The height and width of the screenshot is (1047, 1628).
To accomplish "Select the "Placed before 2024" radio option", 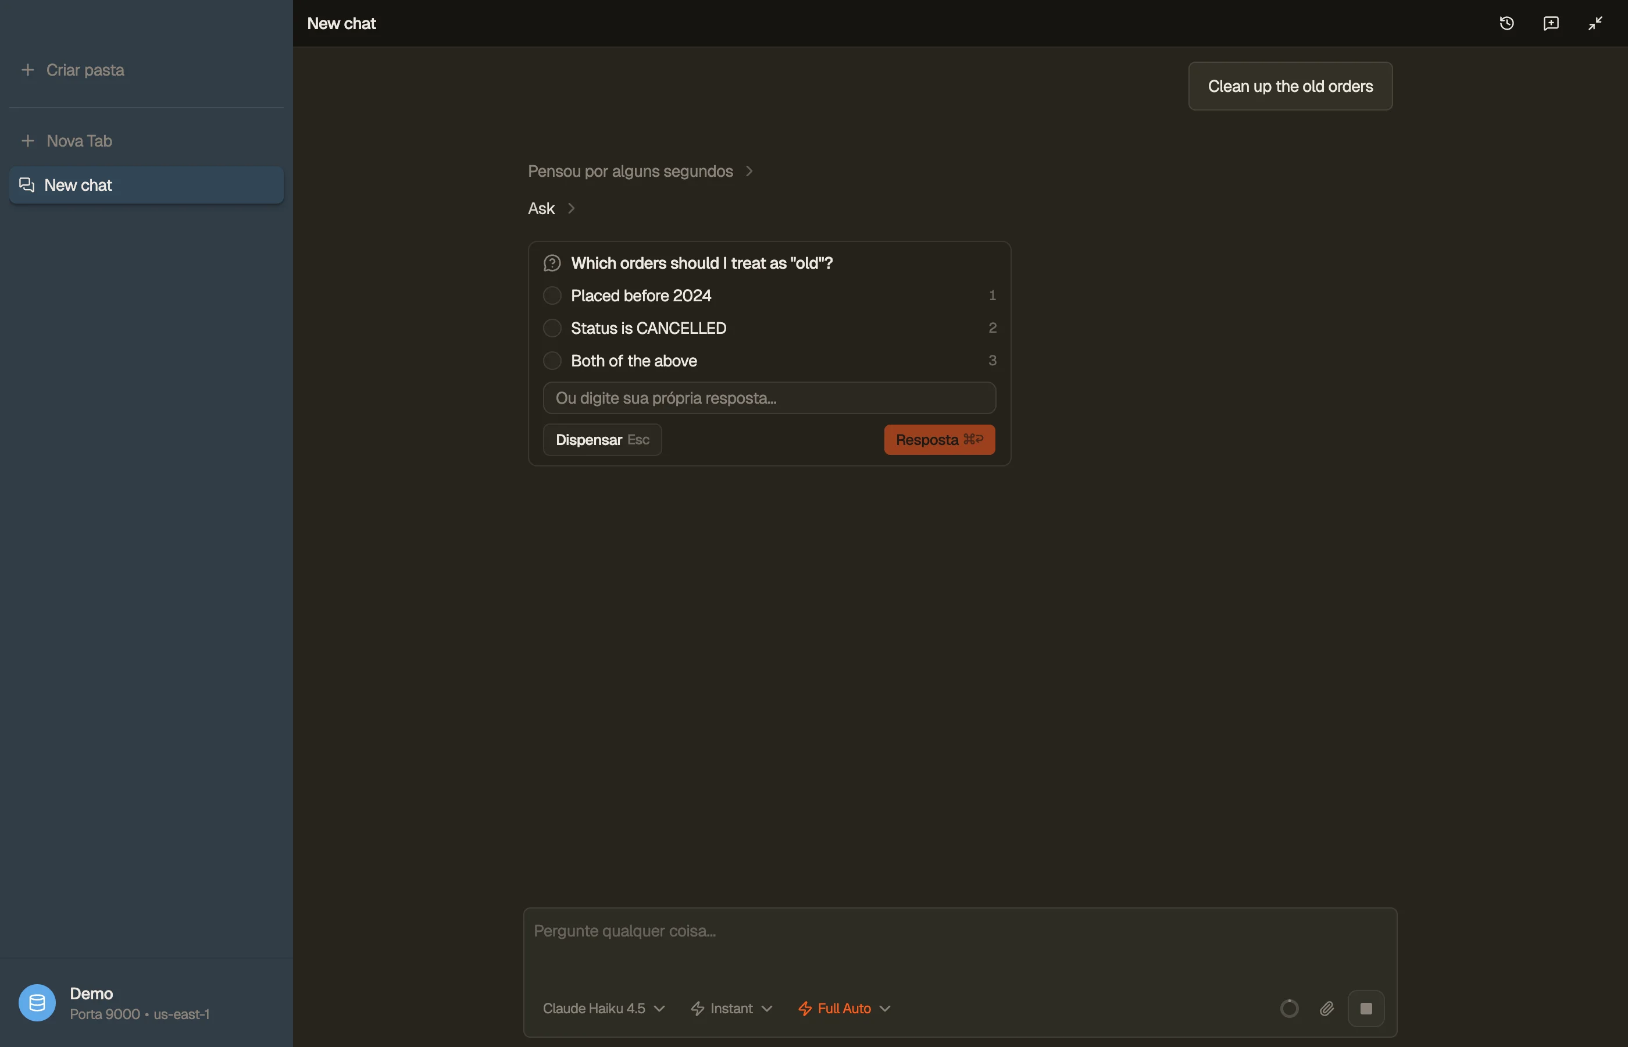I will 552,295.
